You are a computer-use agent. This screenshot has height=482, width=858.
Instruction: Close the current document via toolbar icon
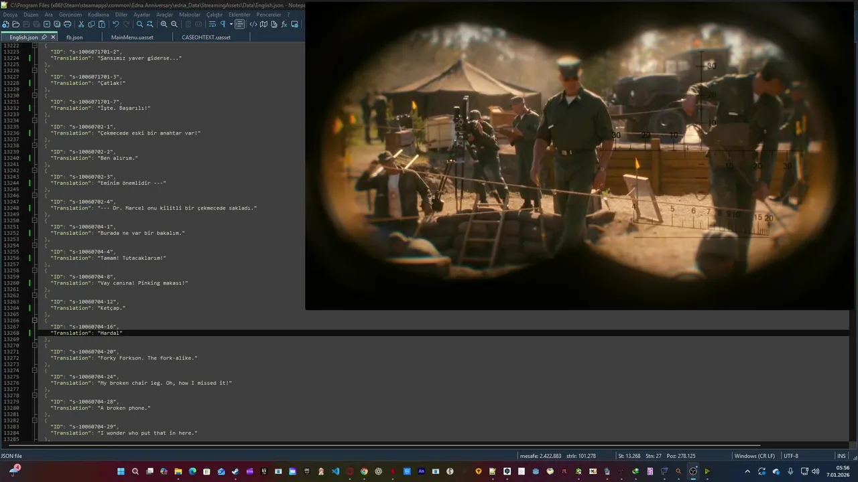[x=47, y=24]
